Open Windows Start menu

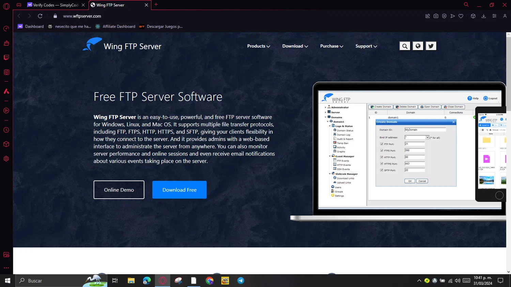pos(7,281)
